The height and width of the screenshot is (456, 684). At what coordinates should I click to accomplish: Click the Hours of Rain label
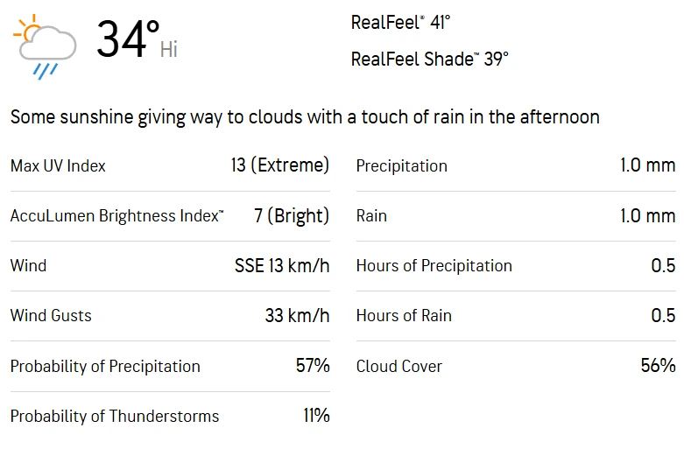pos(404,316)
